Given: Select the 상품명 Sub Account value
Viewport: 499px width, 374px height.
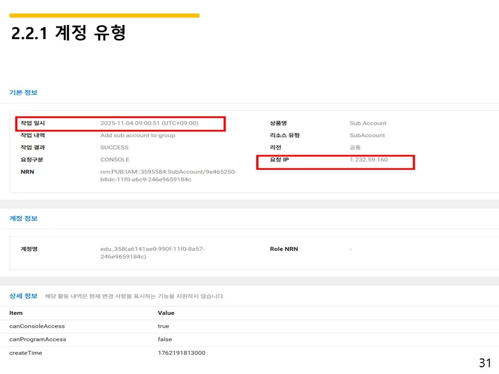Looking at the screenshot, I should click(368, 123).
